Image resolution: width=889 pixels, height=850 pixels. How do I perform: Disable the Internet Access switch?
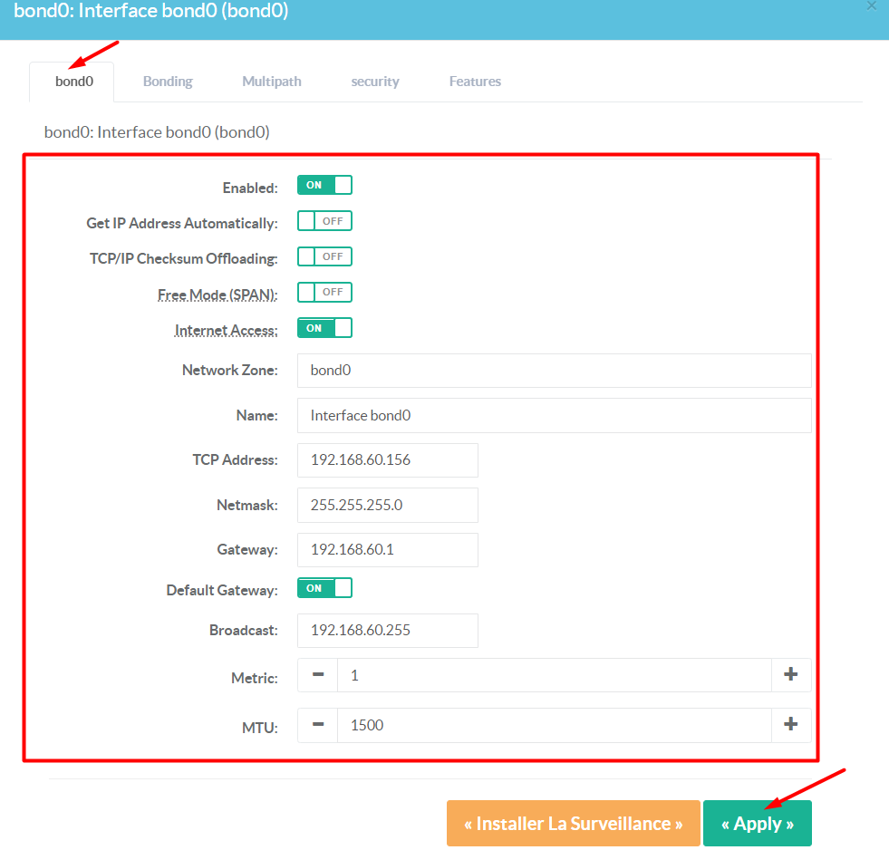324,328
